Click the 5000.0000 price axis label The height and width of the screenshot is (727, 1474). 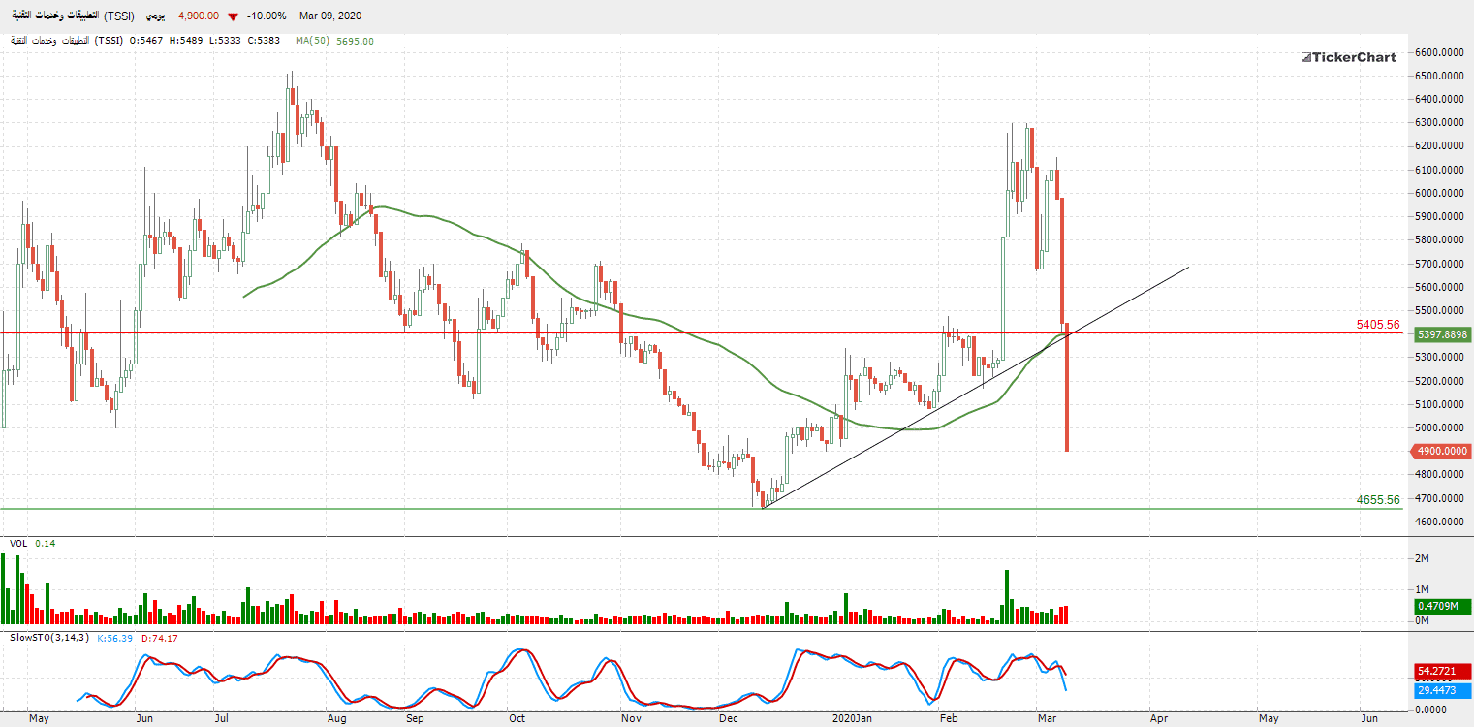[1440, 427]
